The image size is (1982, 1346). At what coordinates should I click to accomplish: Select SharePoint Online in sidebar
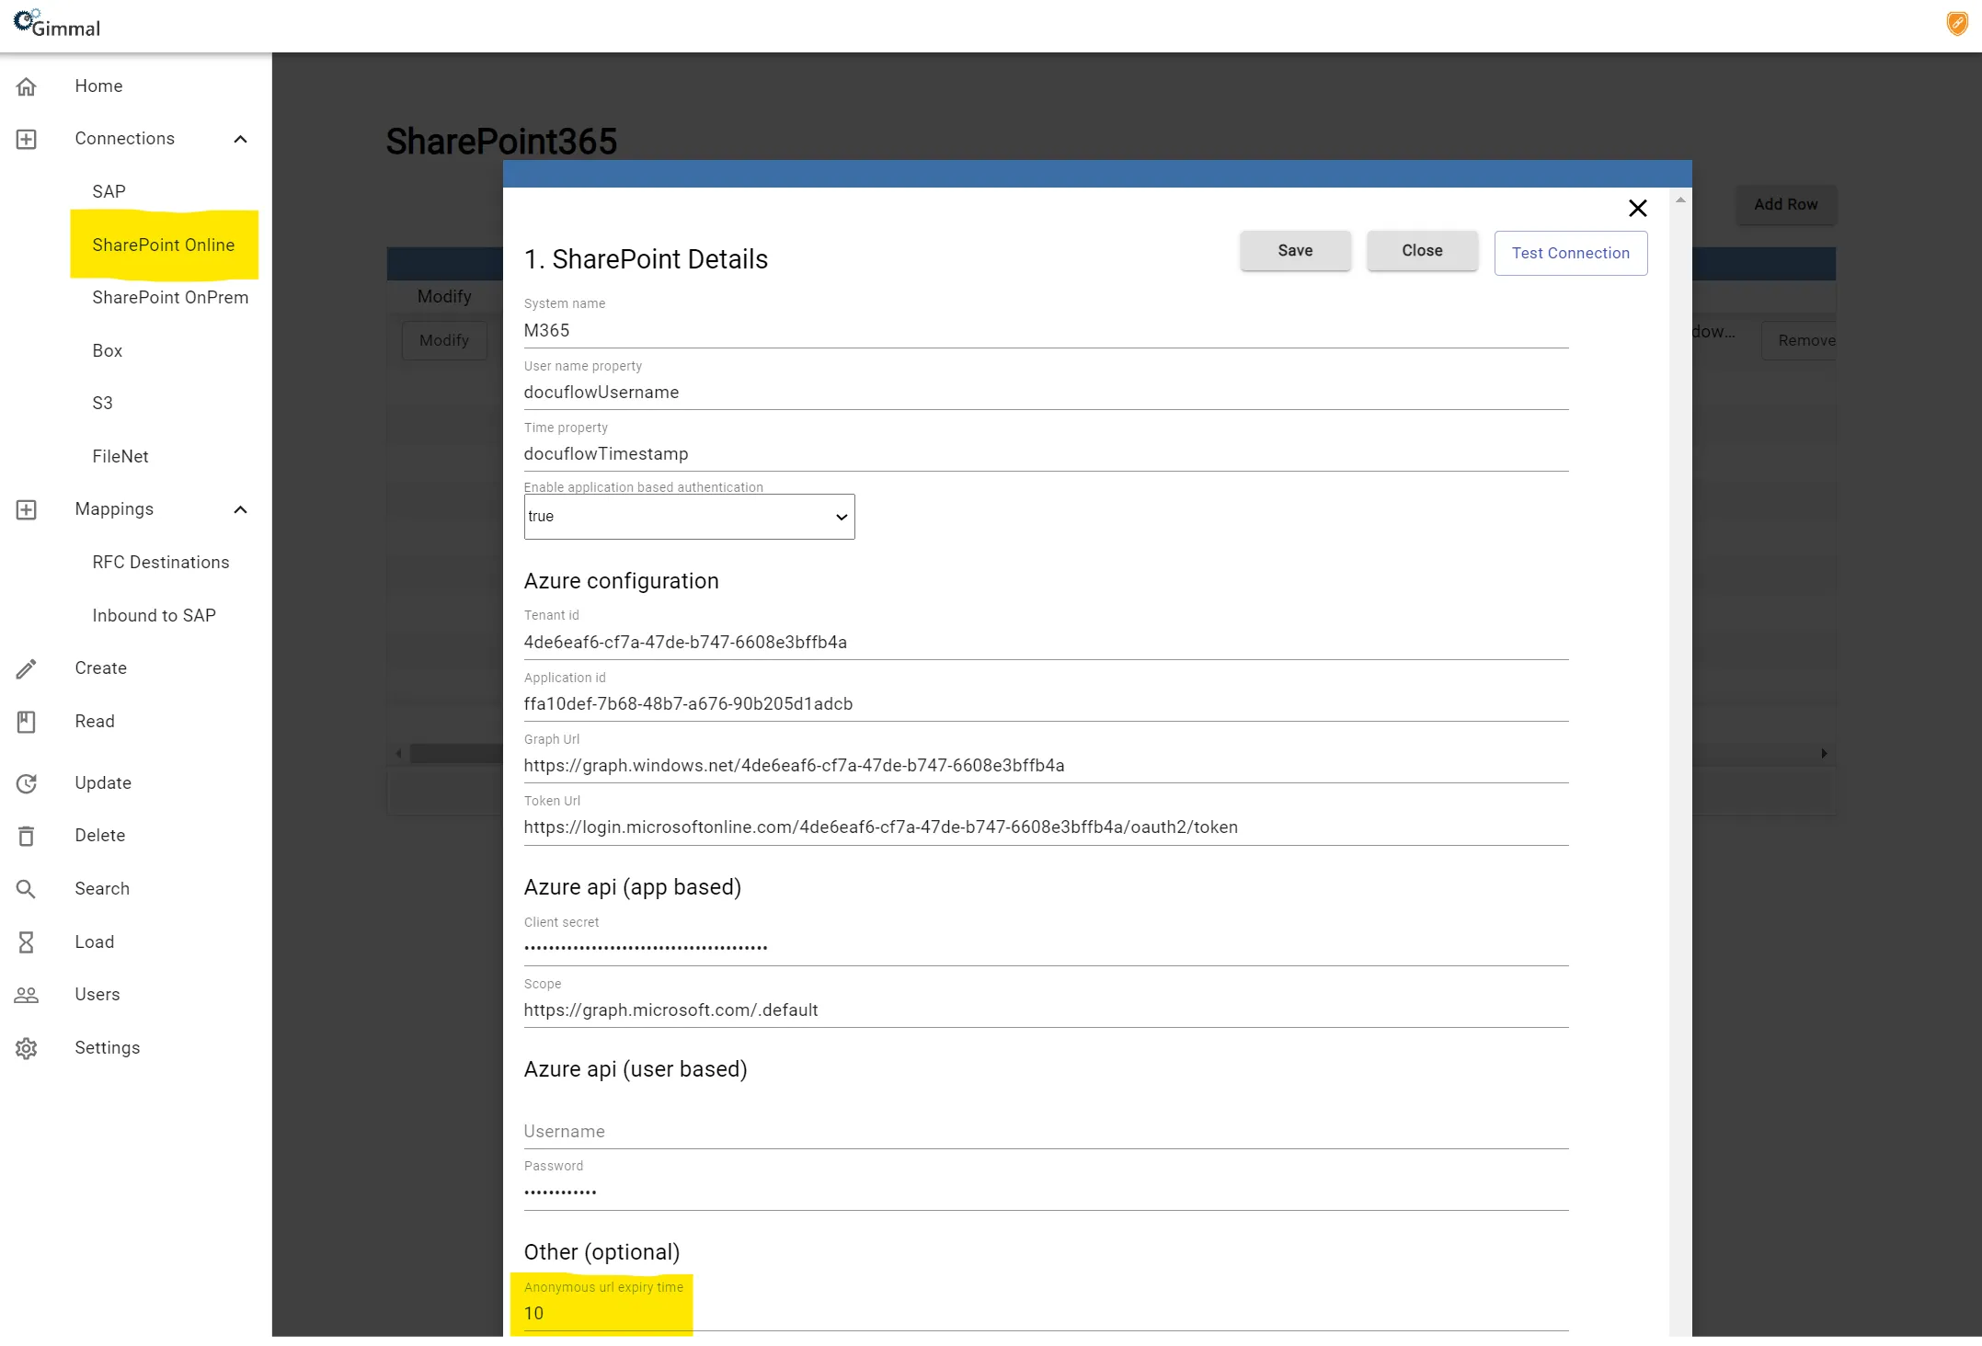pyautogui.click(x=164, y=245)
